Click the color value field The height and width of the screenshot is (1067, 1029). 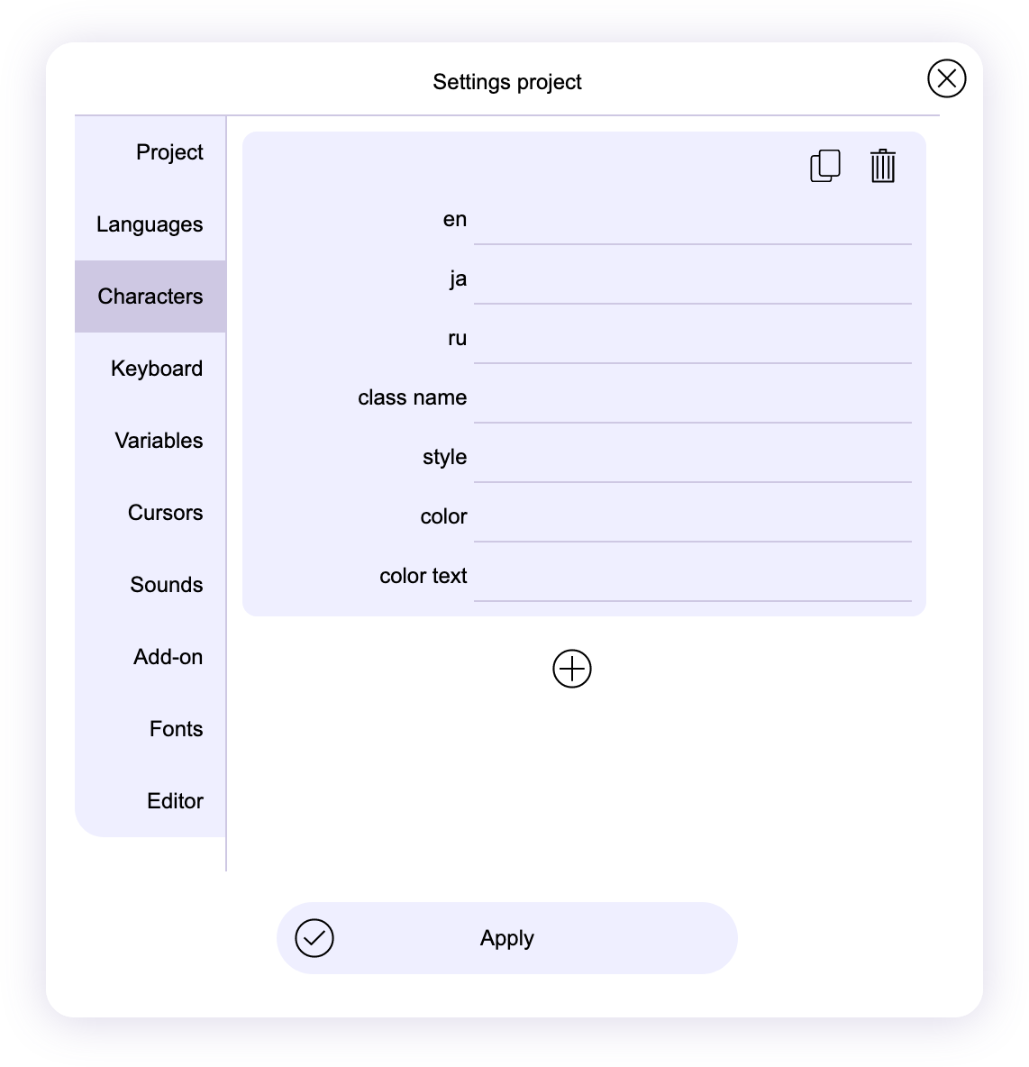pyautogui.click(x=692, y=520)
